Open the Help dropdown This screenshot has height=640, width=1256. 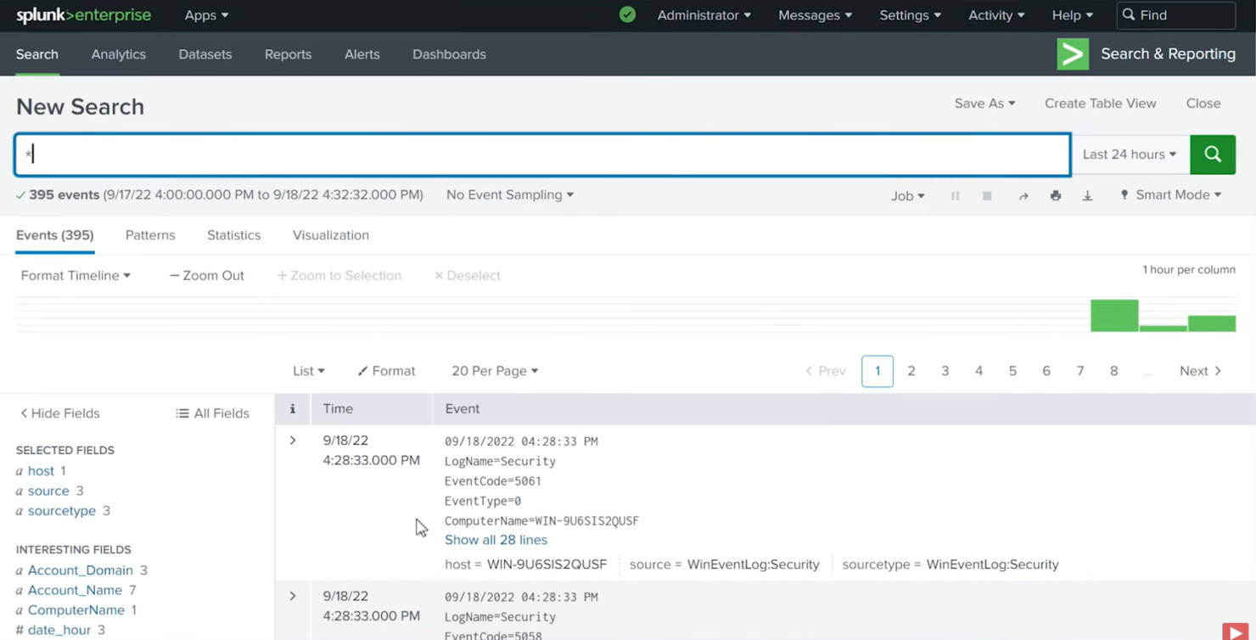pyautogui.click(x=1073, y=15)
